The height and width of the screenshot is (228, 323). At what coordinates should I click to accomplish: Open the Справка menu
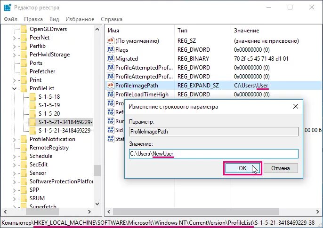click(112, 19)
